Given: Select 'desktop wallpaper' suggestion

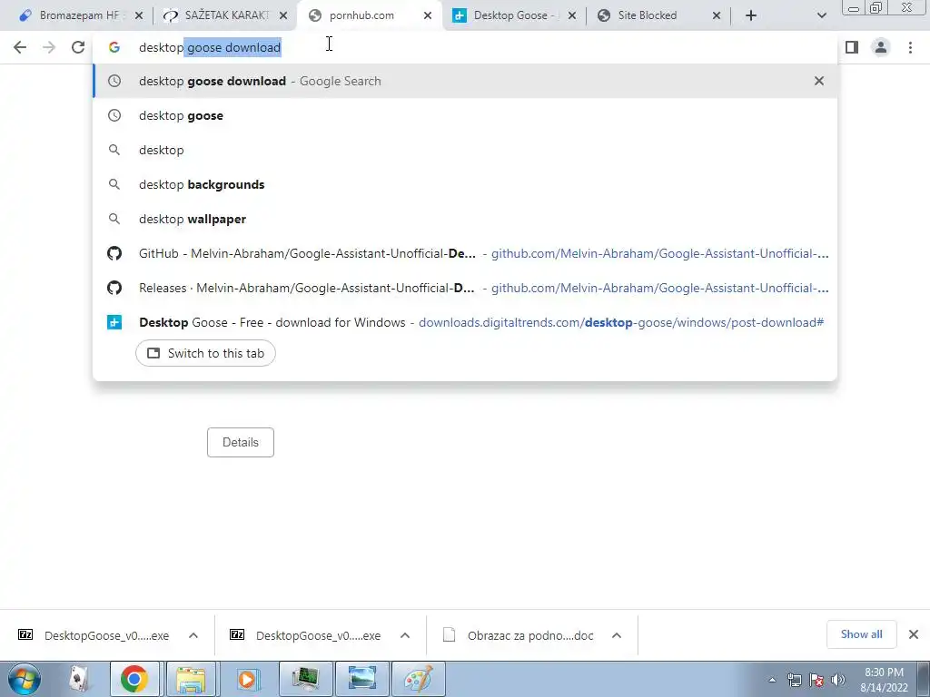Looking at the screenshot, I should [x=465, y=219].
